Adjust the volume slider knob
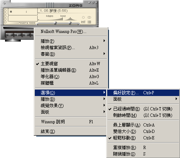This screenshot has width=180, height=158. coord(55,23)
